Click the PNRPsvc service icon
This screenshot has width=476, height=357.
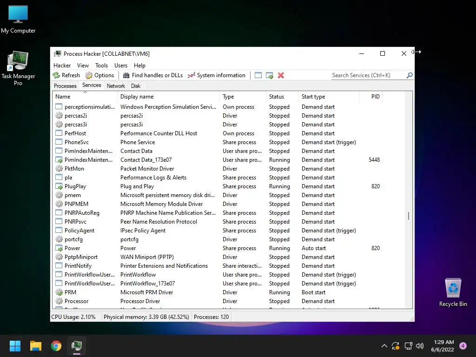[59, 222]
